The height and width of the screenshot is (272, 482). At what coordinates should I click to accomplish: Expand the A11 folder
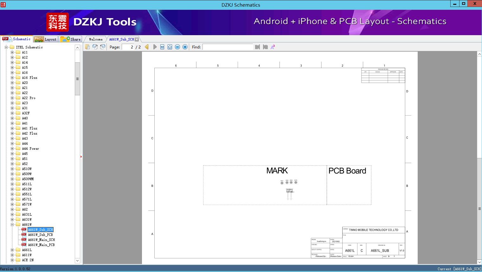point(12,52)
